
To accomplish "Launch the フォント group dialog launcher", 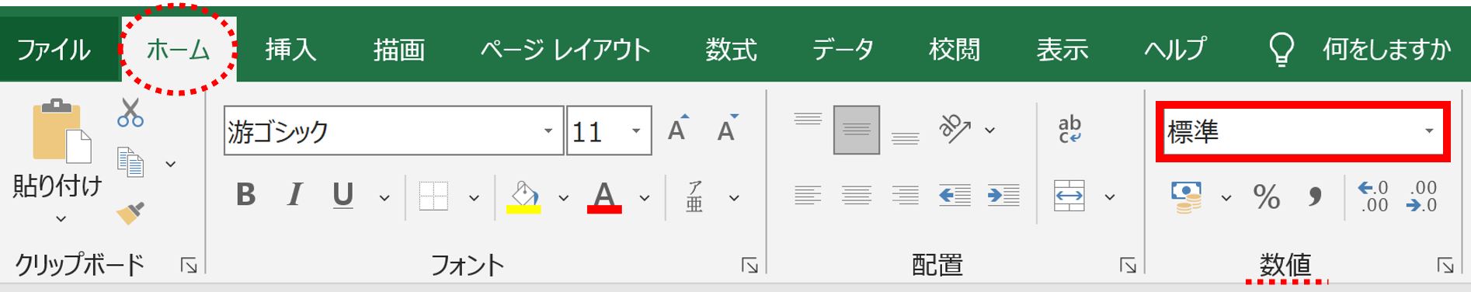I will pyautogui.click(x=749, y=266).
